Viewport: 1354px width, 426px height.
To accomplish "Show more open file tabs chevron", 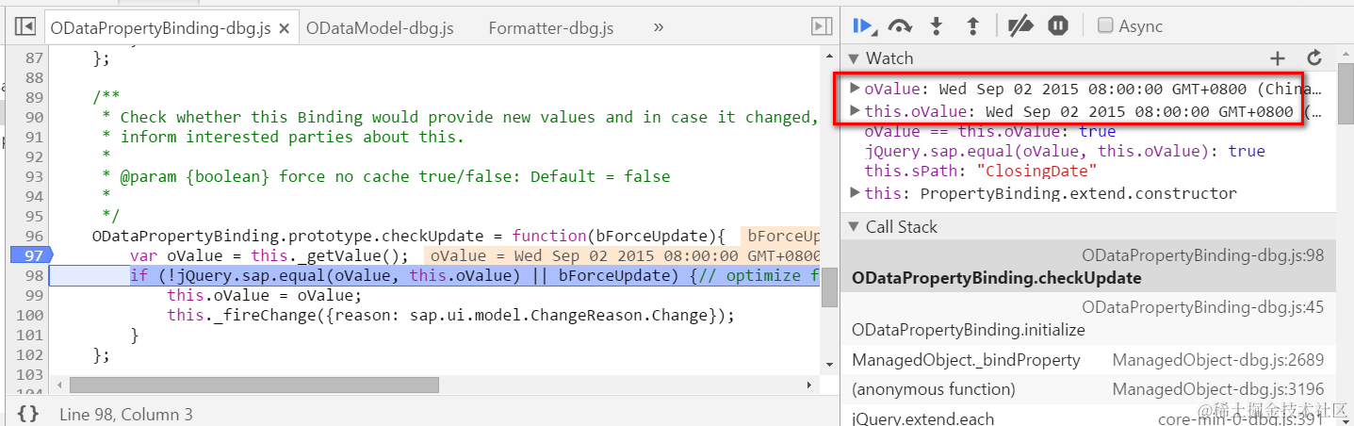I will pos(658,27).
